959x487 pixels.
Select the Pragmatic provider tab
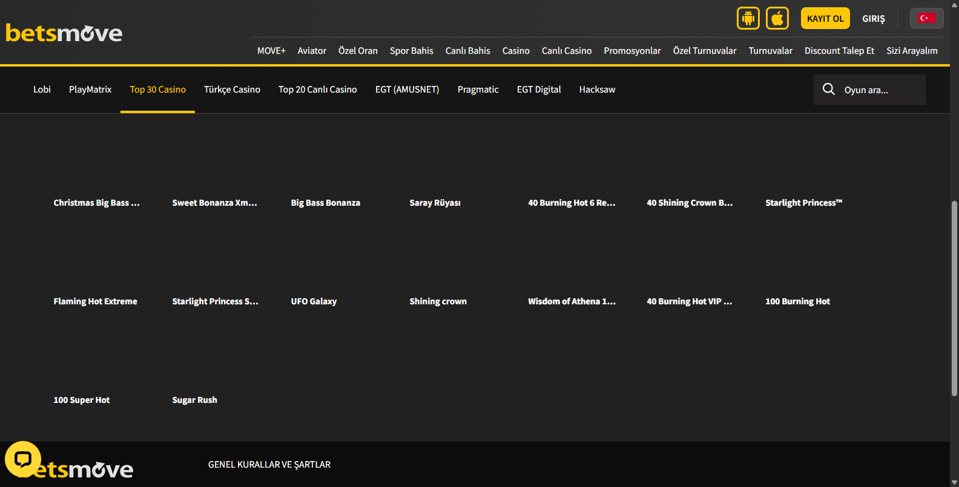478,90
